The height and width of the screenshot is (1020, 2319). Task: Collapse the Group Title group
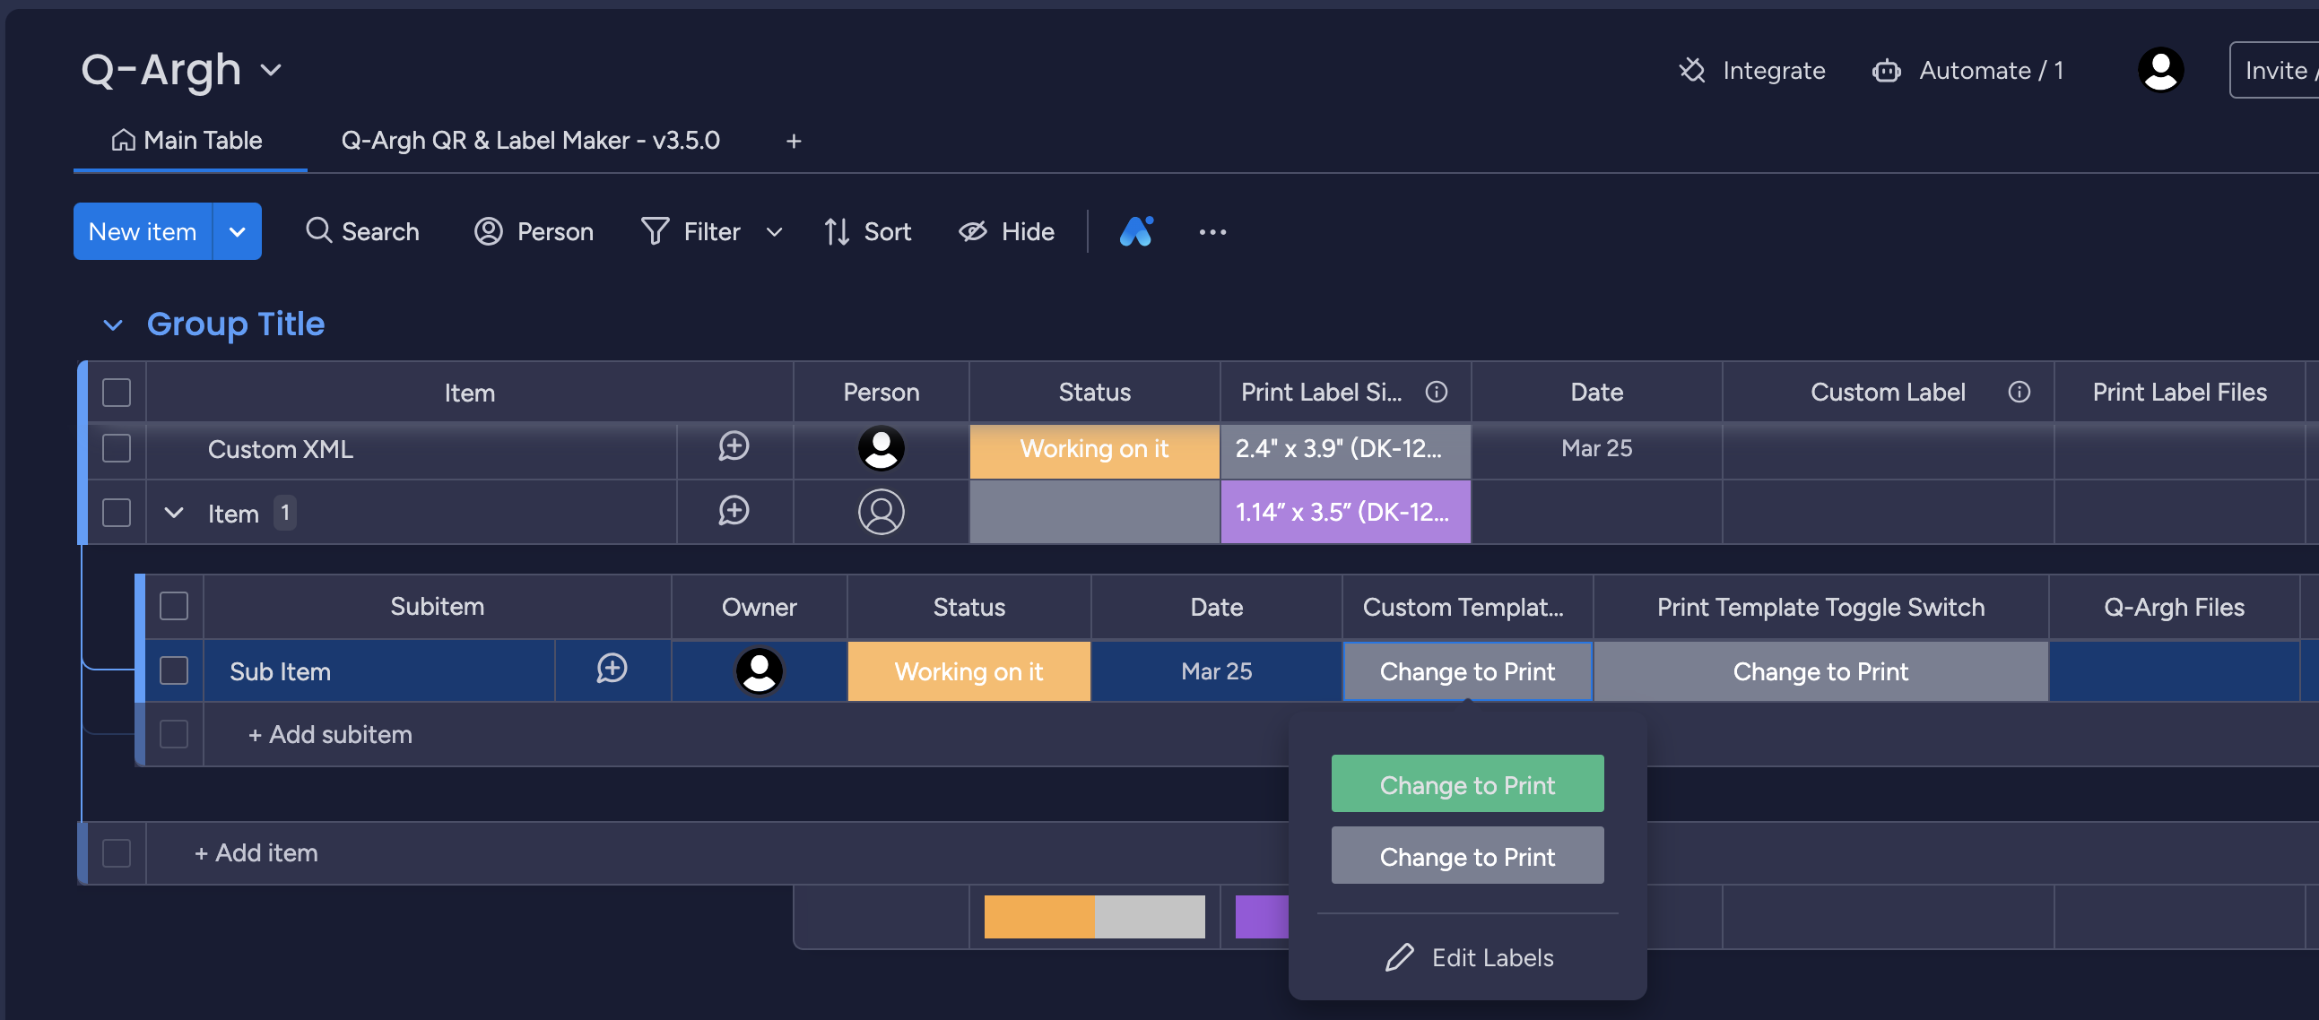pos(112,324)
